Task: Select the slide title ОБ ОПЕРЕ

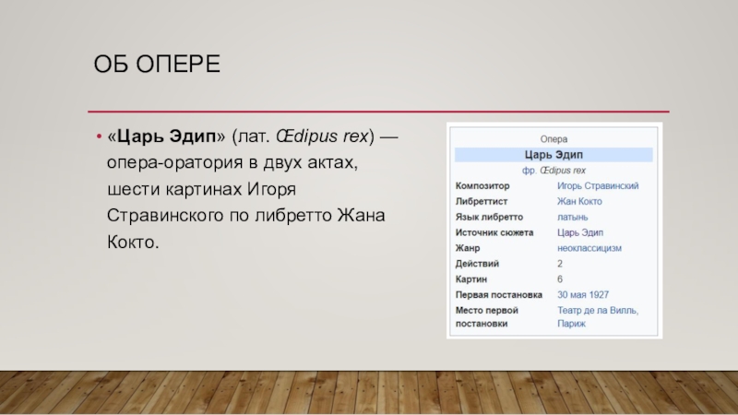Action: tap(159, 66)
